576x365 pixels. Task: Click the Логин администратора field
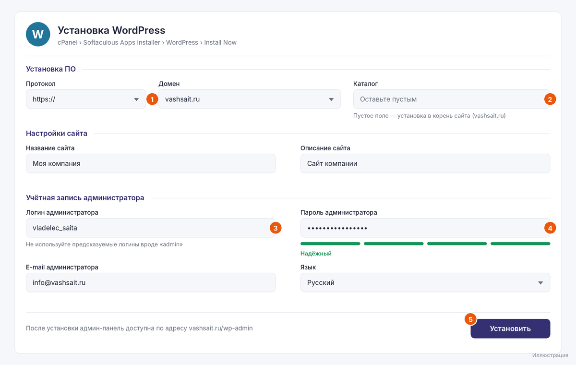(151, 228)
